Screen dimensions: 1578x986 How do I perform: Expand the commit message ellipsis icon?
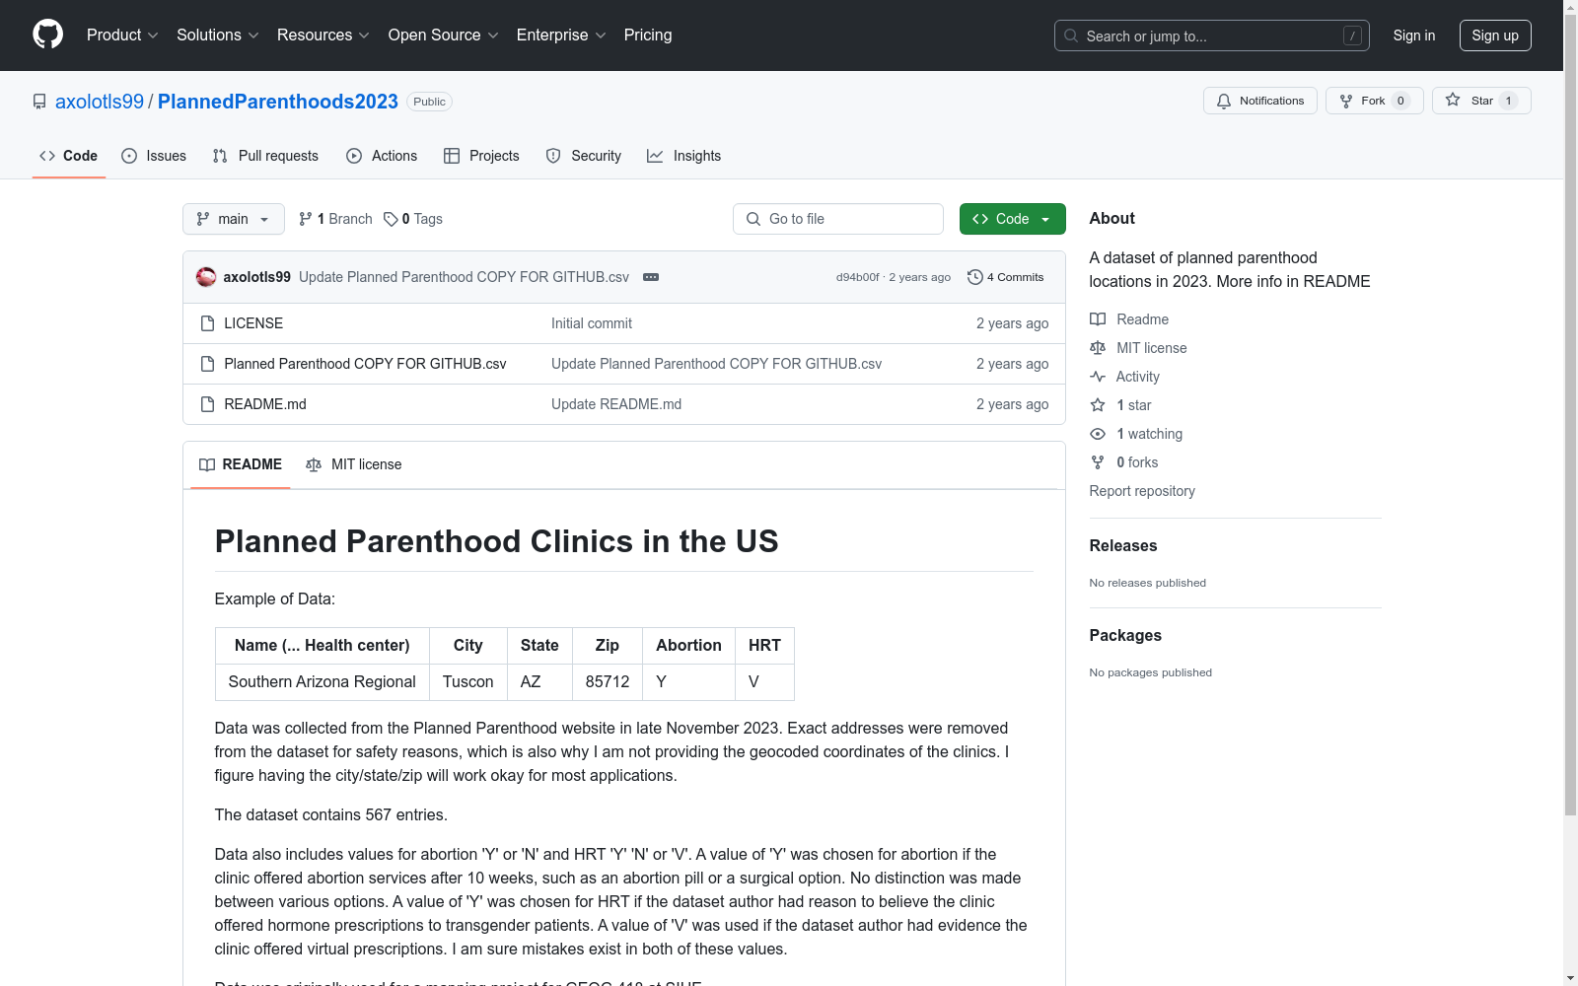point(651,277)
